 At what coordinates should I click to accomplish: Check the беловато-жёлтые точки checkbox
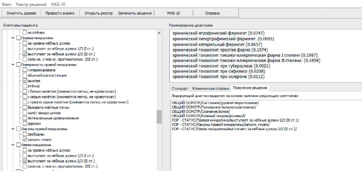point(25,108)
